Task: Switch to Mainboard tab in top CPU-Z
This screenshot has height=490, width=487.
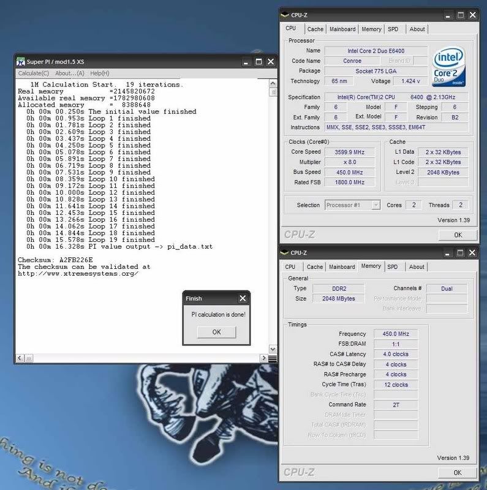Action: pyautogui.click(x=342, y=29)
